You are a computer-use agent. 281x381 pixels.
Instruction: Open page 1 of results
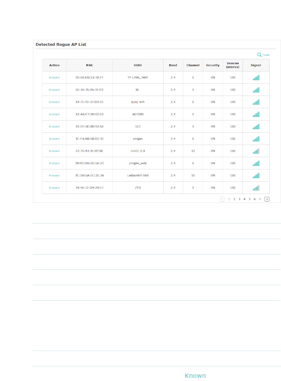point(229,199)
